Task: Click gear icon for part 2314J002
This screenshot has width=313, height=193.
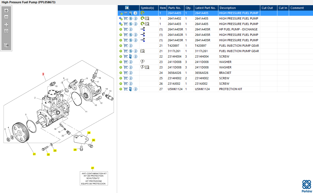Action: (120, 84)
